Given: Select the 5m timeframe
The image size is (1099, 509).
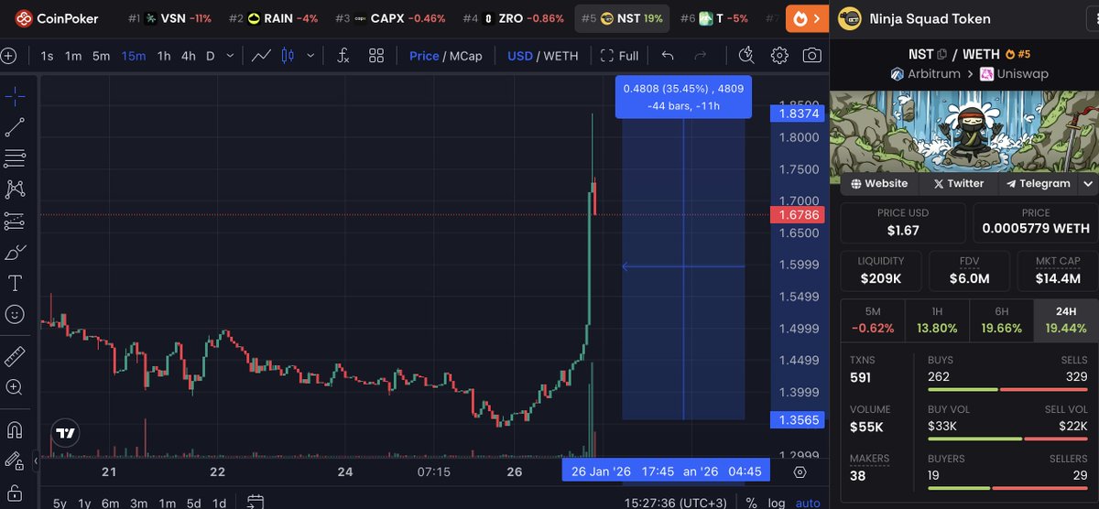Looking at the screenshot, I should [102, 56].
